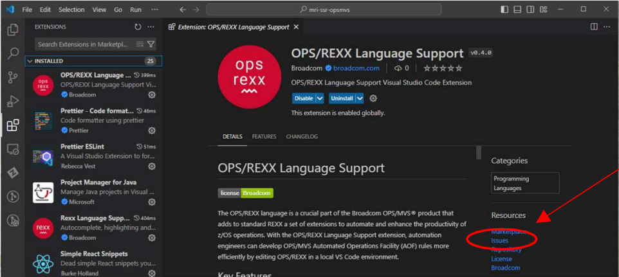619x277 pixels.
Task: Close the OPS/REXX Language Support tab
Action: point(296,27)
